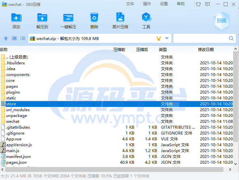
Task: Select the parent directory (上级目录) row
Action: point(117,57)
